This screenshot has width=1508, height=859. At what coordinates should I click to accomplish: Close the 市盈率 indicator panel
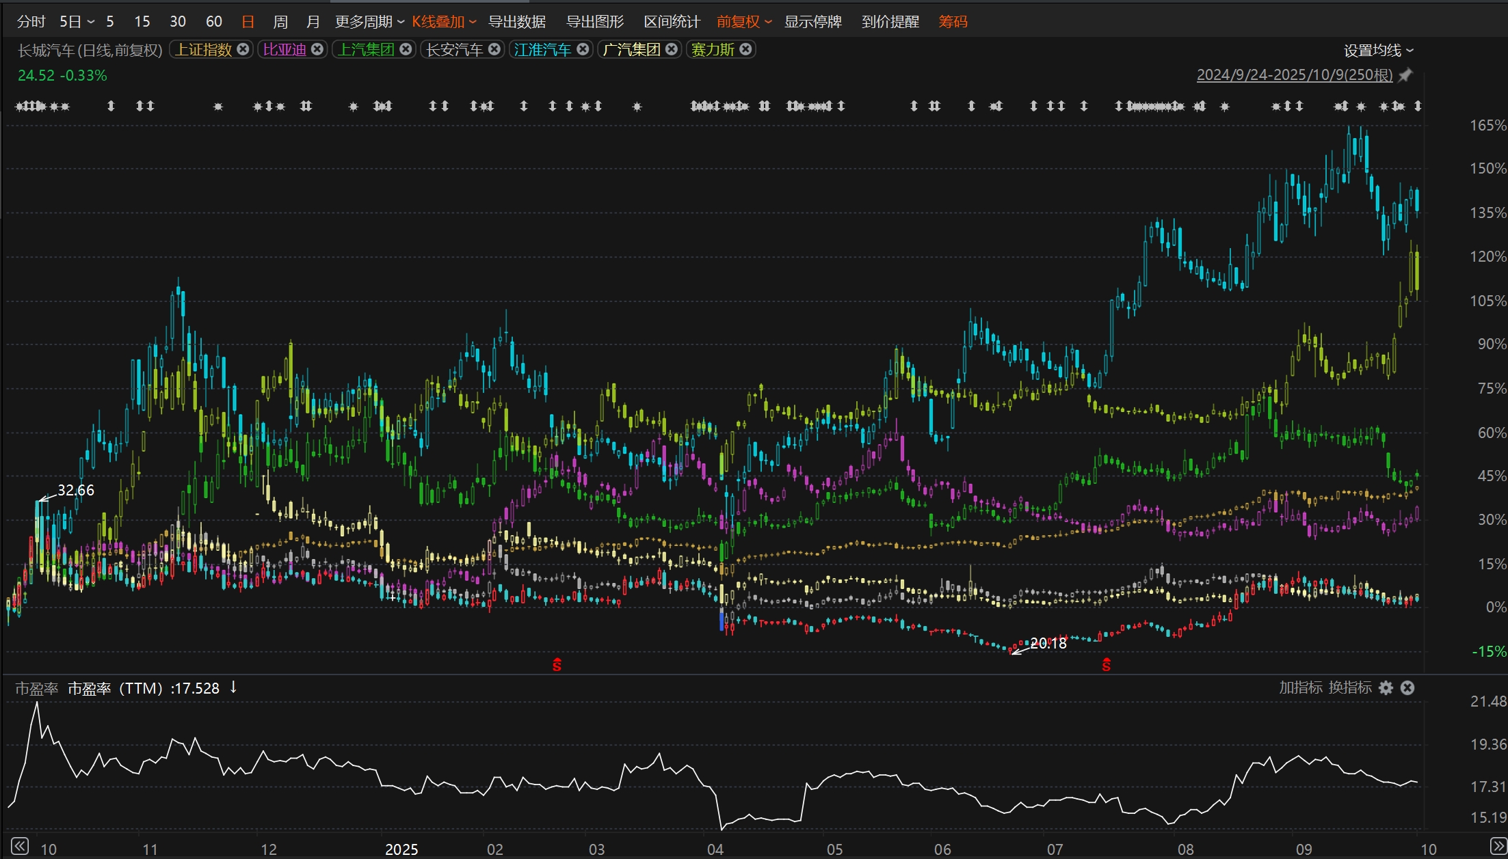pos(1407,687)
